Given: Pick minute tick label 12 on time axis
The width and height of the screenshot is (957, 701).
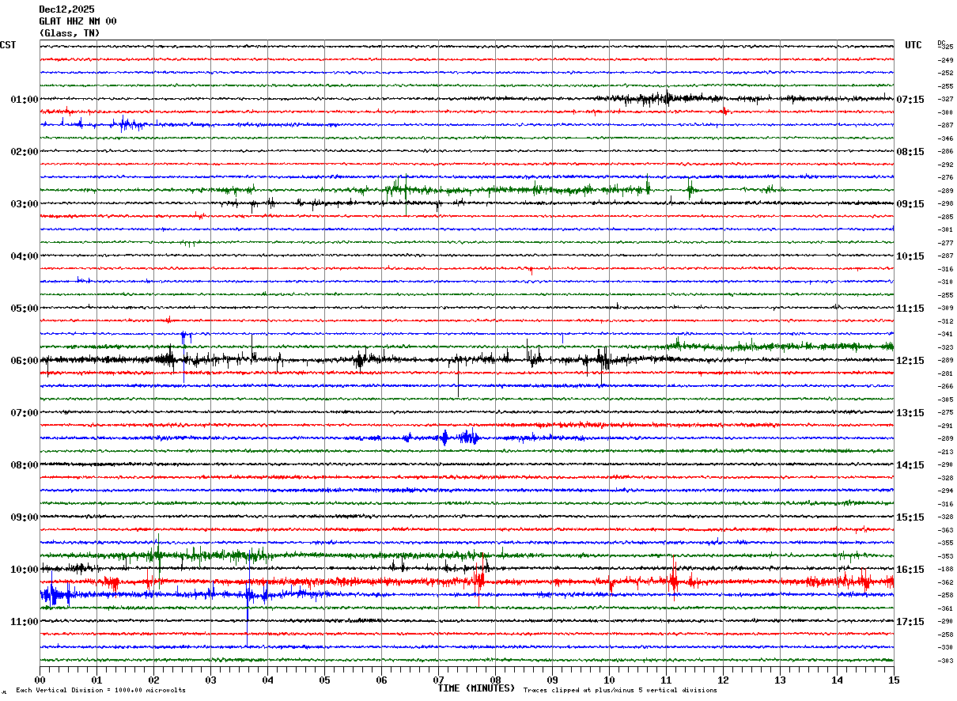Looking at the screenshot, I should point(723,680).
